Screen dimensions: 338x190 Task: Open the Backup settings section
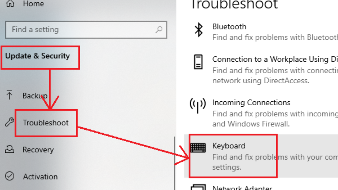click(35, 96)
